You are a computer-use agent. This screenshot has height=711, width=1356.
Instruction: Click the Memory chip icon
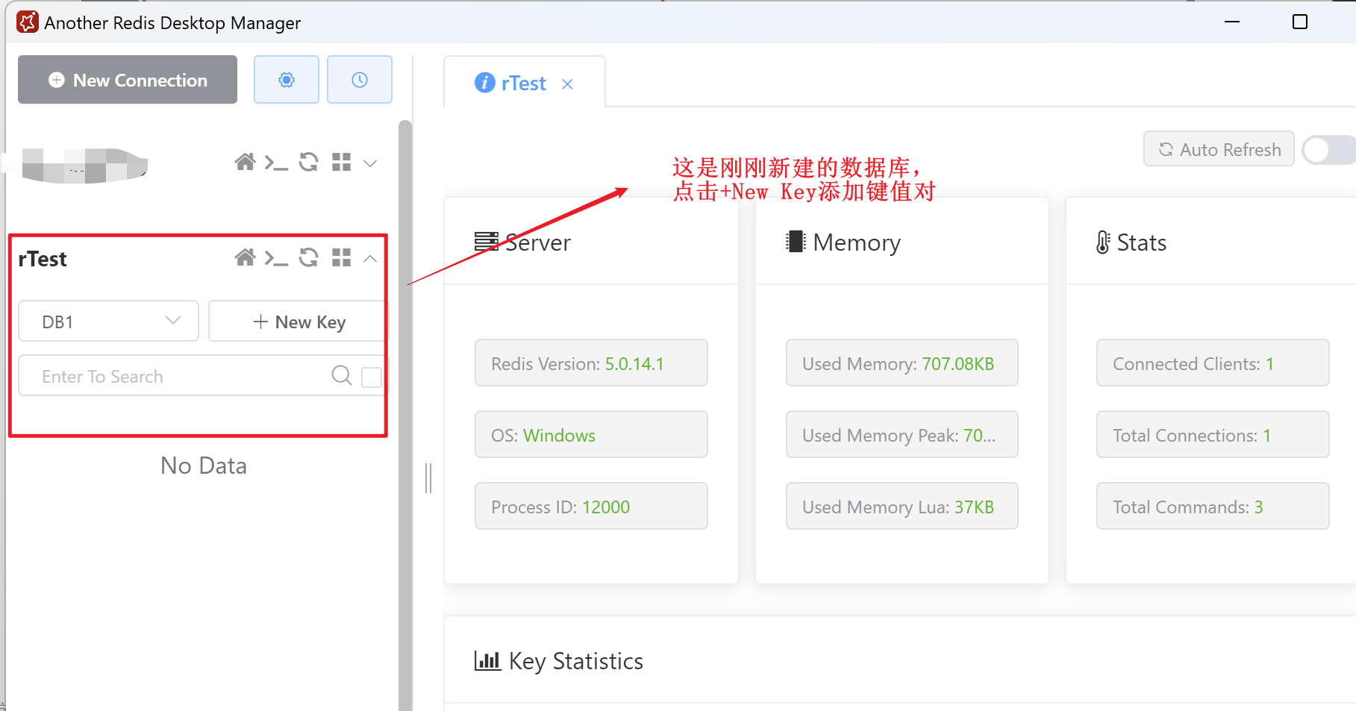(x=796, y=242)
